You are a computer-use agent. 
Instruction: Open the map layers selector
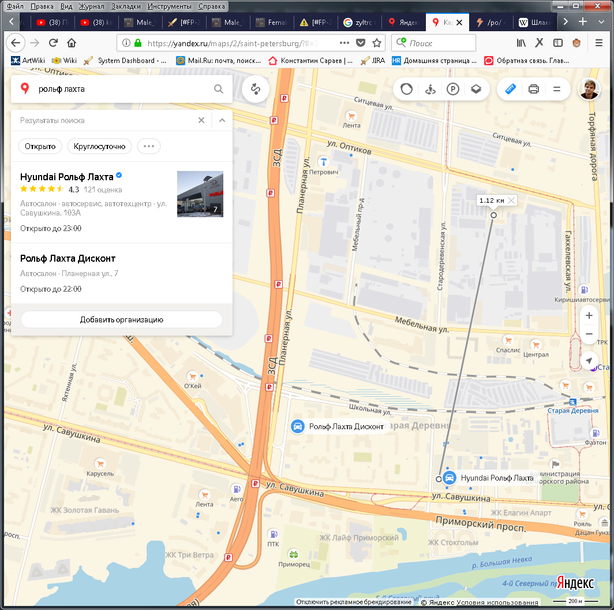[x=476, y=89]
